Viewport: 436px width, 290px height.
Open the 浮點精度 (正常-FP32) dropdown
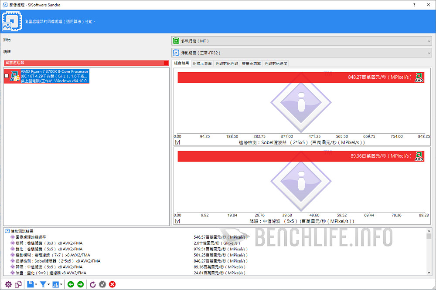[301, 53]
